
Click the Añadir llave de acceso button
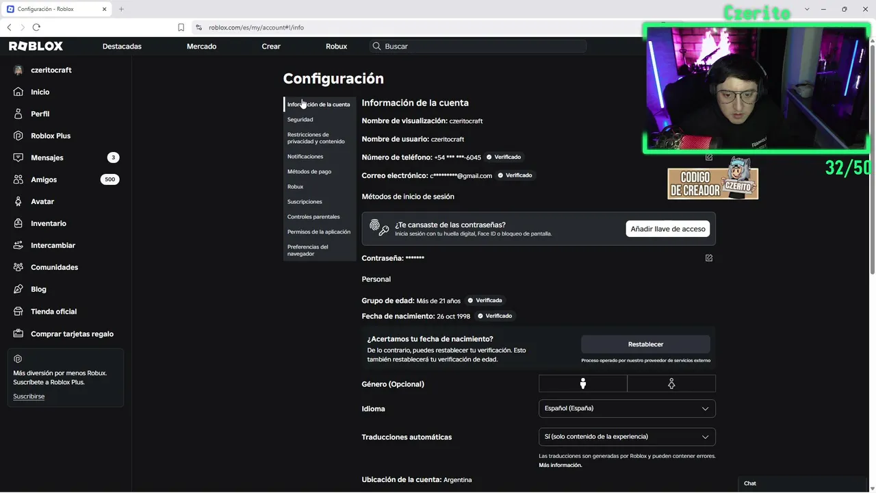[668, 229]
